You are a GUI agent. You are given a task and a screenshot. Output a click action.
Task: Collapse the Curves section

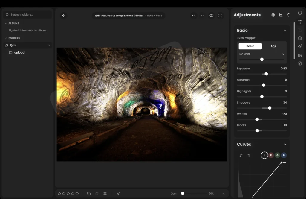tap(285, 145)
